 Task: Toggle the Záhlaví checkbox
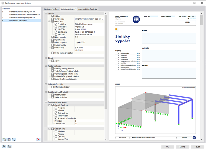pyautogui.click(x=53, y=16)
